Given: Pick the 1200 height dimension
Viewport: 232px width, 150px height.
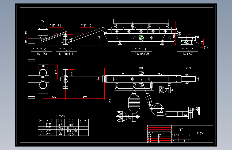Looking at the screenshot, I should 26,33.
